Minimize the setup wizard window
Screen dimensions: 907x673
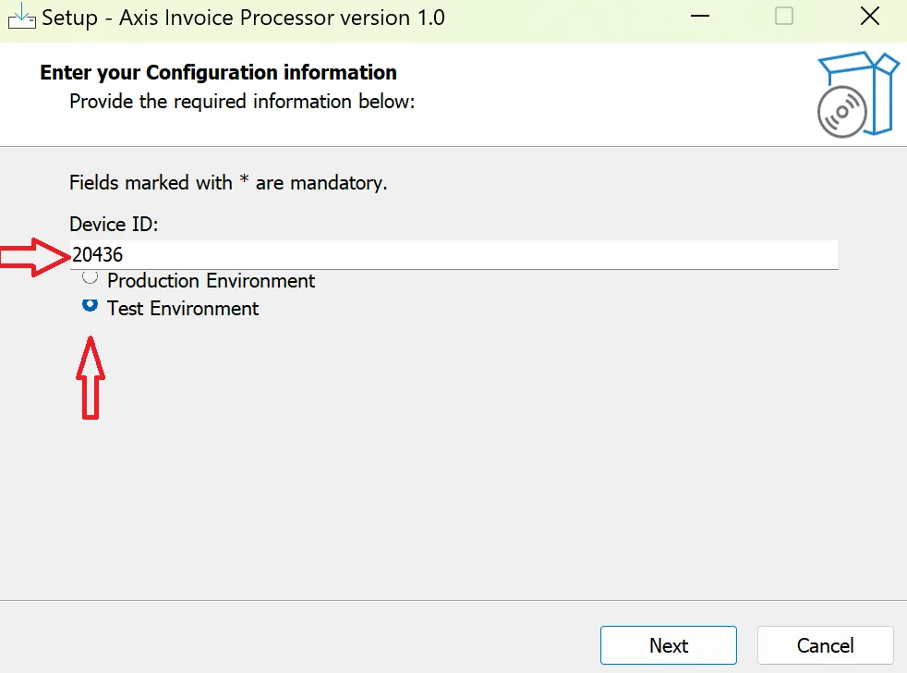[x=699, y=17]
